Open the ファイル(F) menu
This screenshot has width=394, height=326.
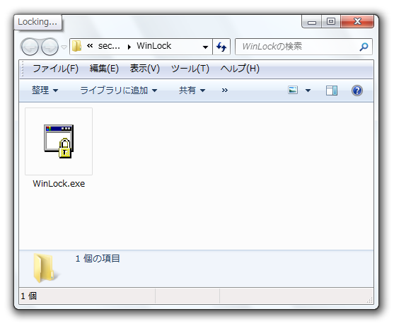[56, 69]
